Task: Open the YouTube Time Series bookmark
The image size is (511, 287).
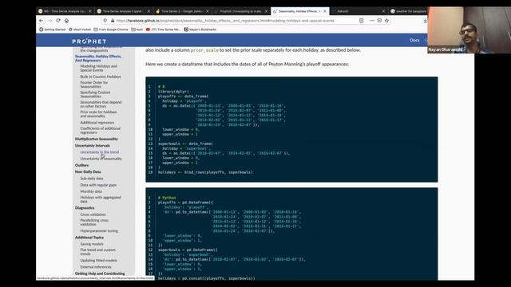Action: [x=163, y=29]
